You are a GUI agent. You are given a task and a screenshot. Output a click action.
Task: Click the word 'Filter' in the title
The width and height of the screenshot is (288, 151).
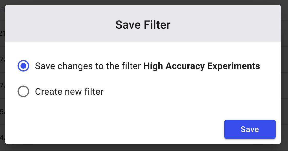(x=157, y=25)
